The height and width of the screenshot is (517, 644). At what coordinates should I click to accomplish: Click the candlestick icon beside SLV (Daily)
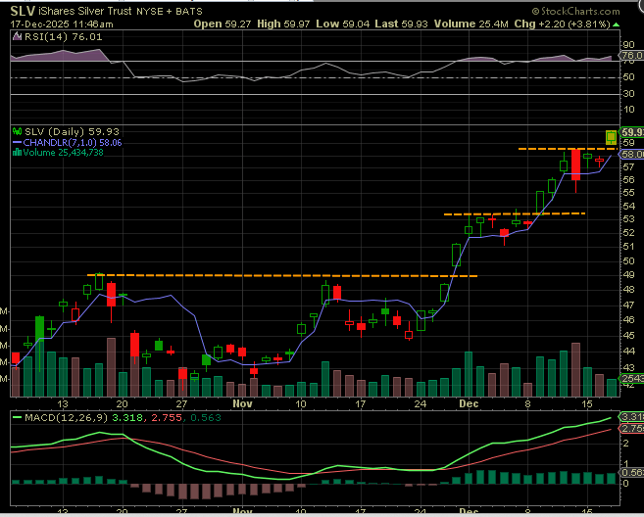pos(18,132)
